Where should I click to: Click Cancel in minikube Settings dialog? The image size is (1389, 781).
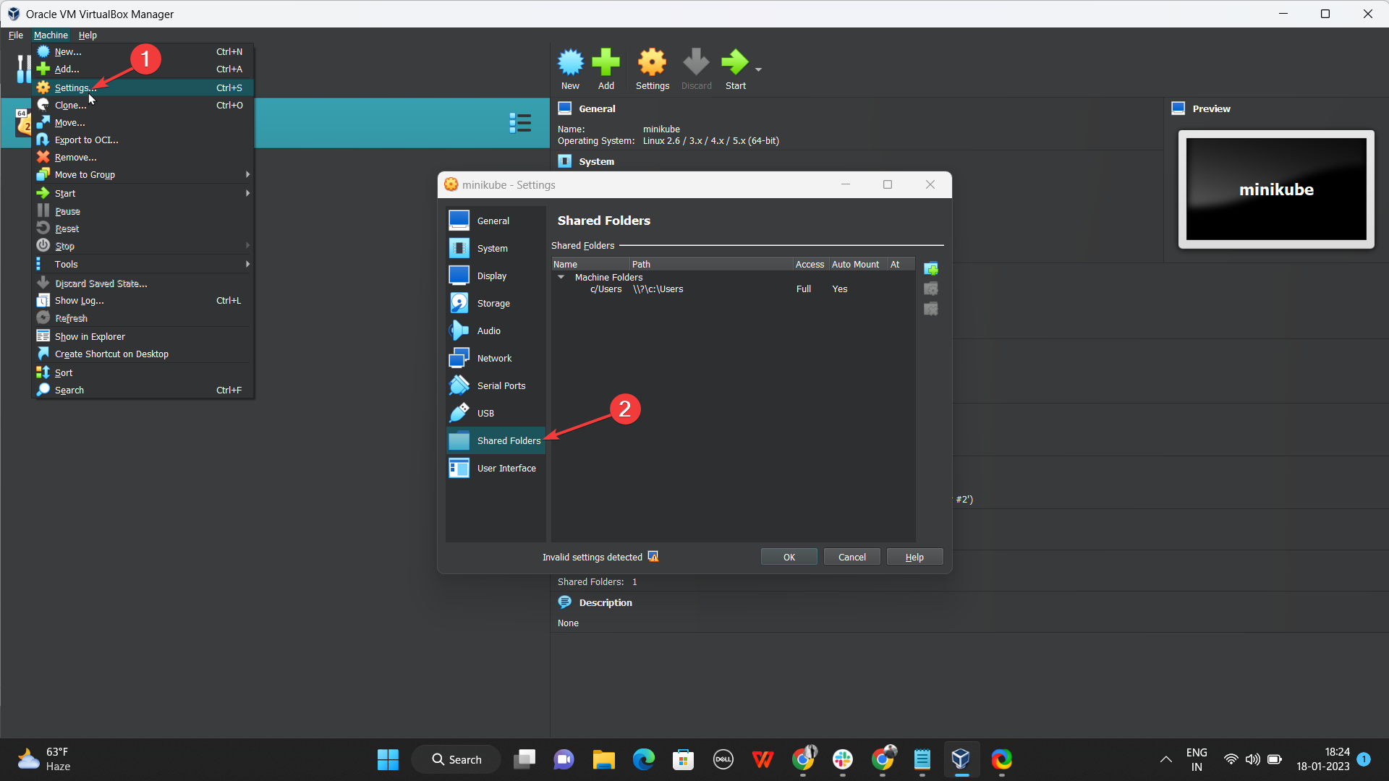click(851, 557)
